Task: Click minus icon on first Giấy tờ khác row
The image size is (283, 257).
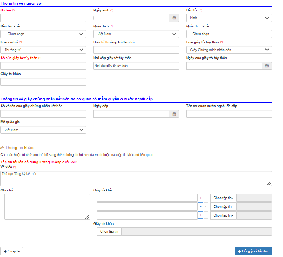Action: coord(206,198)
